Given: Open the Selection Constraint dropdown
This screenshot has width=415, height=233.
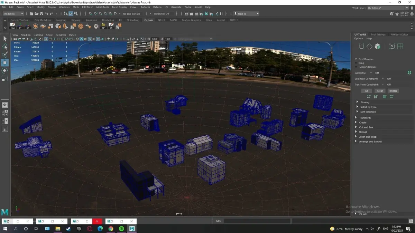Looking at the screenshot, I should point(383,79).
